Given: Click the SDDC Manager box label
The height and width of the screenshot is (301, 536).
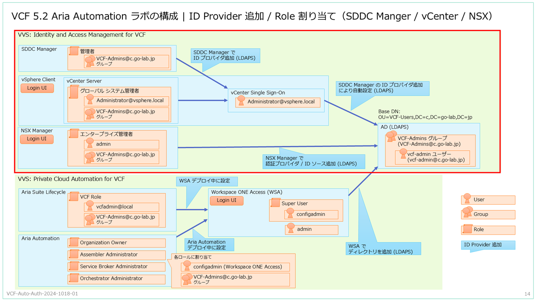Looking at the screenshot, I should click(39, 49).
